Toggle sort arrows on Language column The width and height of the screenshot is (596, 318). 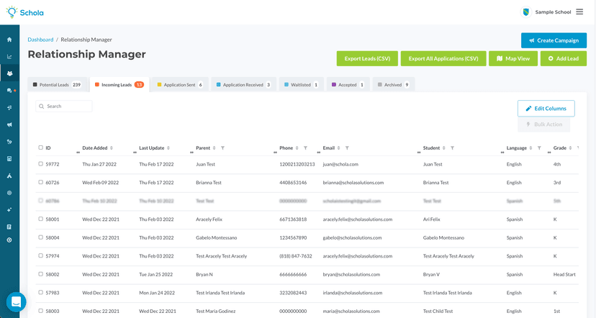pos(531,148)
